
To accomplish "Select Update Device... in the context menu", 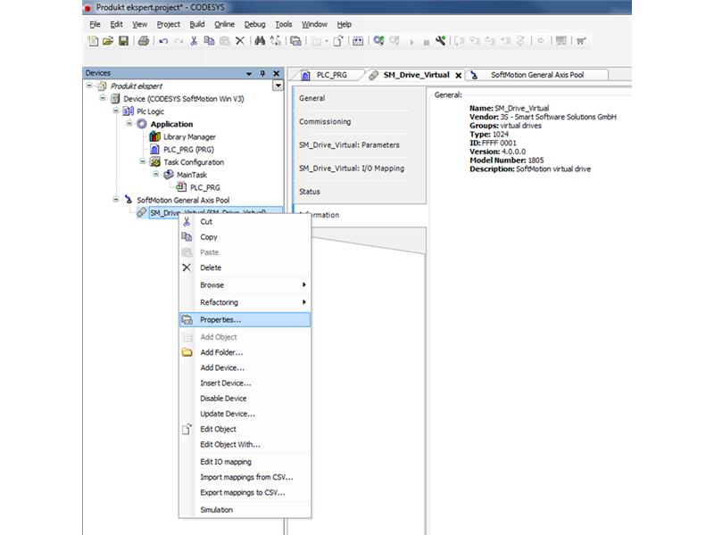I will (245, 414).
